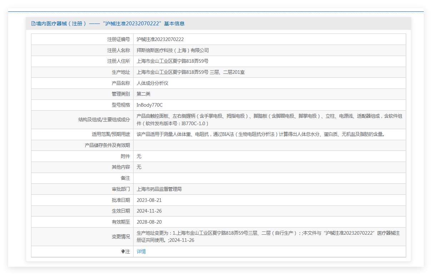Select the 无 value in 其他内容 row
The image size is (432, 275).
coord(139,167)
